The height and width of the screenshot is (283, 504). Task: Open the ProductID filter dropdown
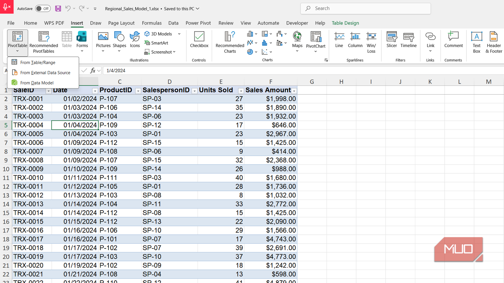[138, 91]
